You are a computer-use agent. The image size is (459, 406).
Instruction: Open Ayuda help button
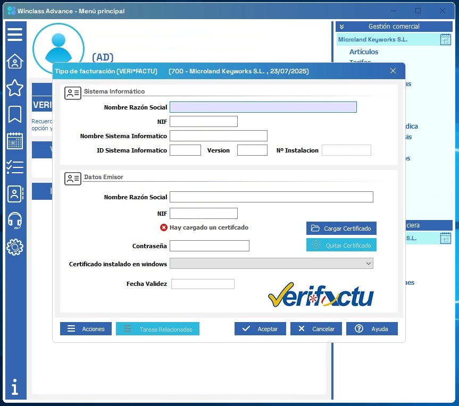(x=372, y=329)
